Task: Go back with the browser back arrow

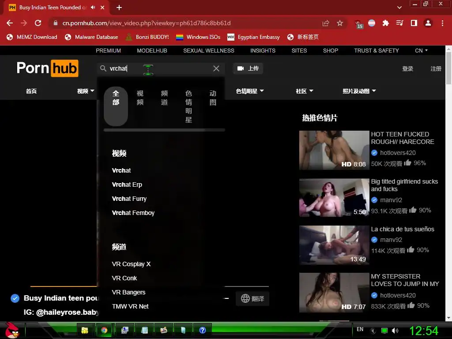Action: pyautogui.click(x=10, y=23)
